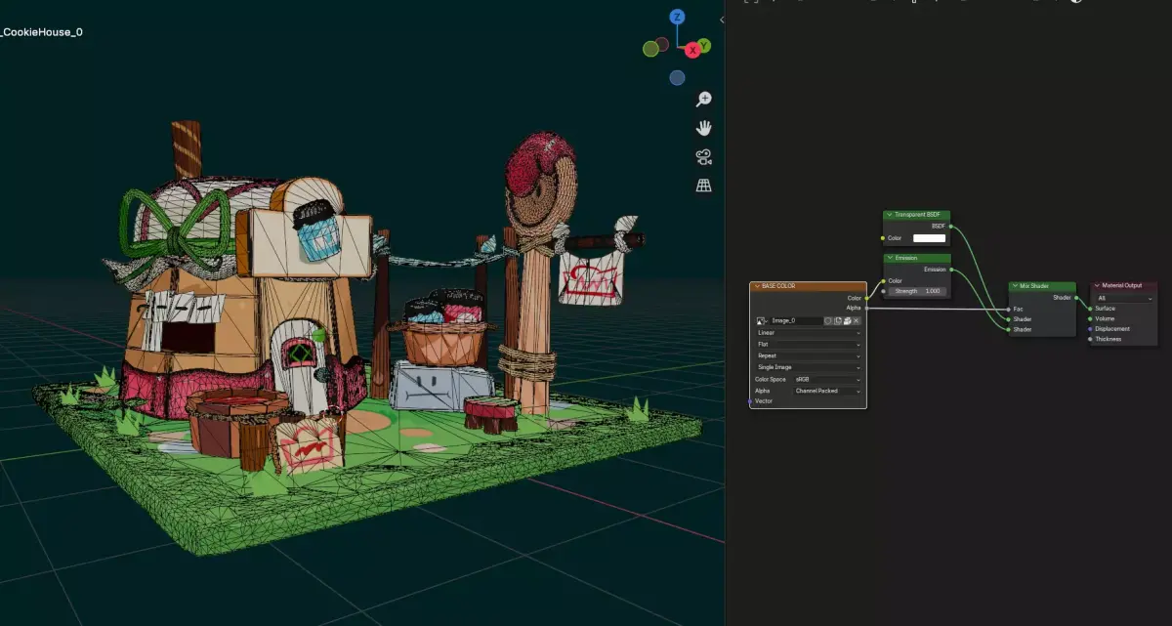Screen dimensions: 1172x626
Task: Select the BASE COLOR node header
Action: pos(809,286)
